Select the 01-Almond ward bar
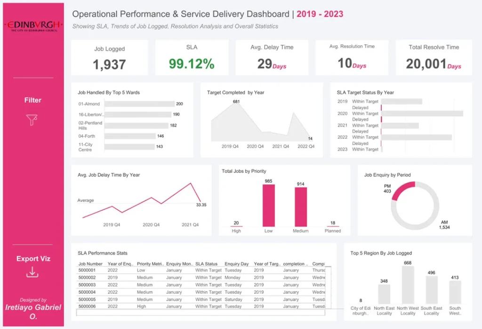Viewport: 482px width, 329px height. [139, 104]
